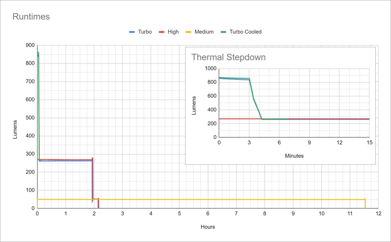
Task: Click the 9 label on the Minutes axis
Action: [309, 142]
